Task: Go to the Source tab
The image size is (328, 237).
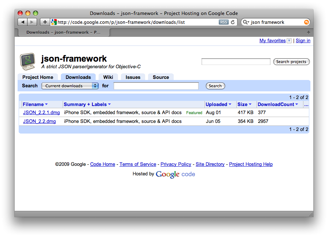Action: [x=161, y=77]
